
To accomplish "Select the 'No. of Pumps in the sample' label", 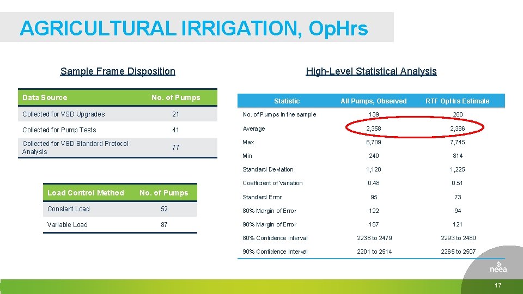I will (x=279, y=114).
